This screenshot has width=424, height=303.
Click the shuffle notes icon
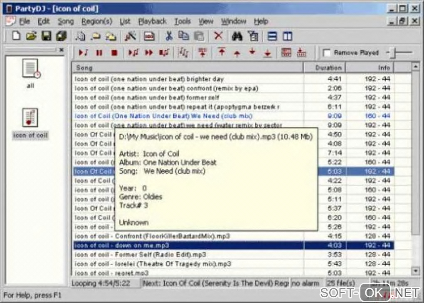(x=183, y=52)
